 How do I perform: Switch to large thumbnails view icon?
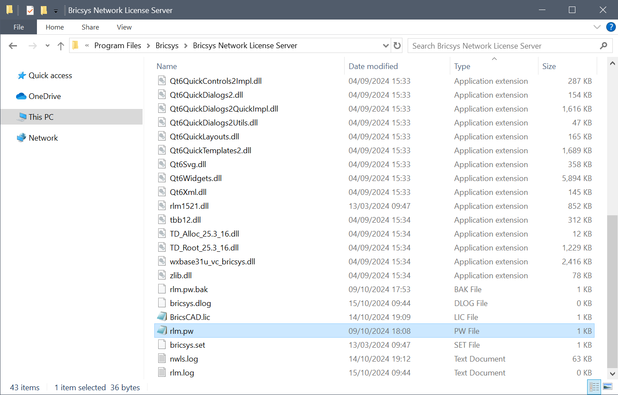point(608,386)
